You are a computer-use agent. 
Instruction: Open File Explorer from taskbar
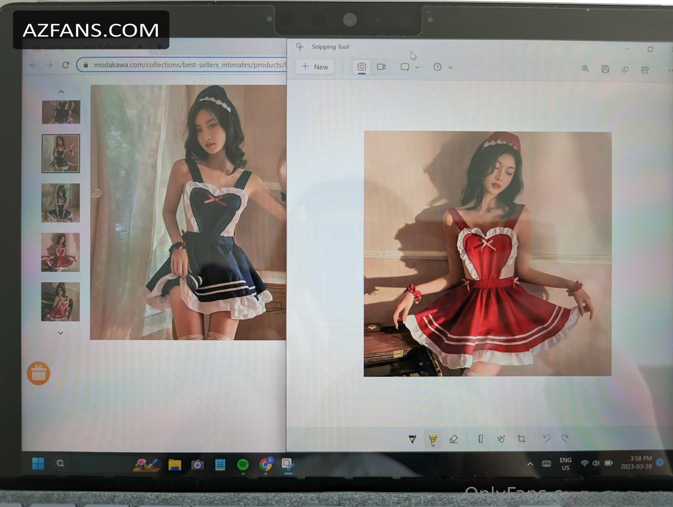[x=175, y=465]
